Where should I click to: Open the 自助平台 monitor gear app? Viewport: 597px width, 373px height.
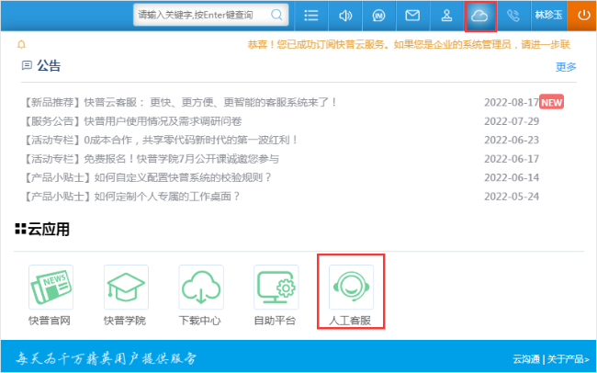(275, 294)
